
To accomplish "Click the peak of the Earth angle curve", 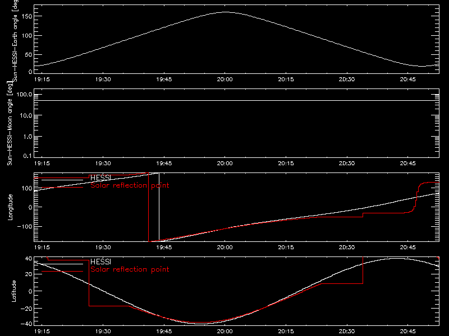I will pyautogui.click(x=226, y=12).
